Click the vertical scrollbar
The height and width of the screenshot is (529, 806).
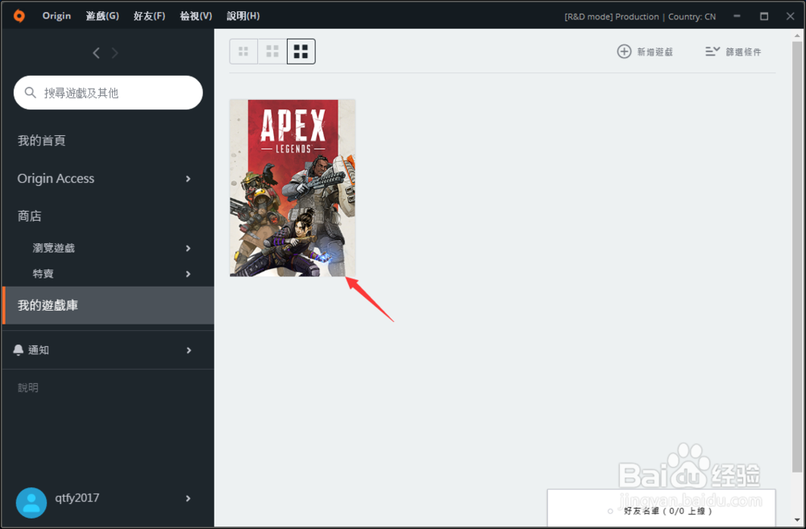click(797, 257)
